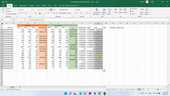Viewport: 170px width, 96px height.
Task: Apply the fill color bucket
Action: click(x=35, y=13)
